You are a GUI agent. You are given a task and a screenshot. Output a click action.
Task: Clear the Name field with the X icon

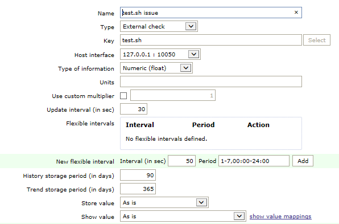(296, 13)
